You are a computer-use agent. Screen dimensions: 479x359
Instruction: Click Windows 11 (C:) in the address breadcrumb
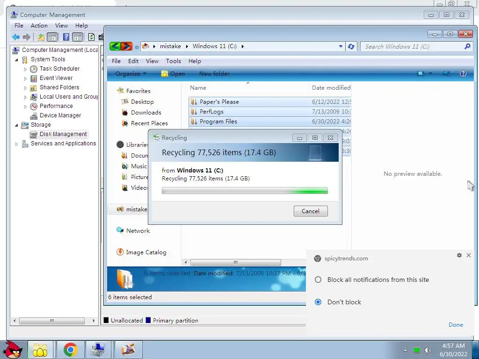[214, 46]
